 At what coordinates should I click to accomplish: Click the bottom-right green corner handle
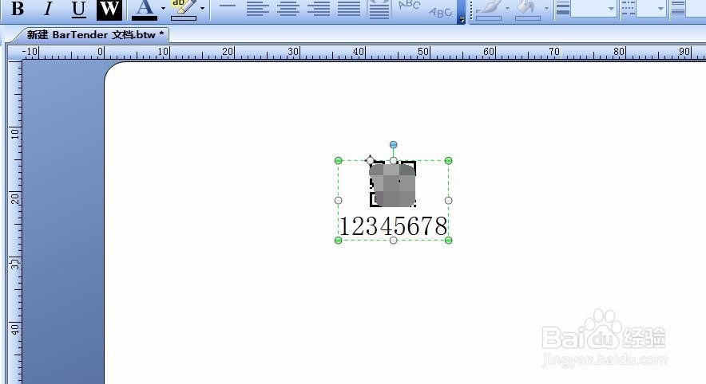pyautogui.click(x=449, y=241)
